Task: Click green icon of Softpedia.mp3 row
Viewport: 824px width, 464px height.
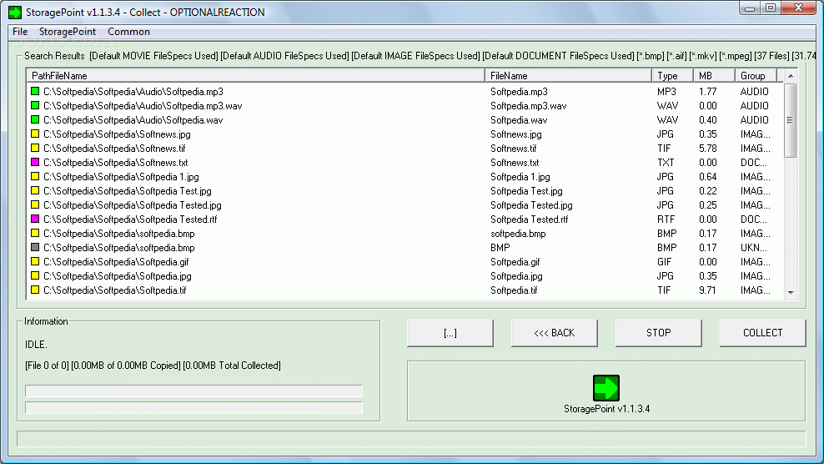Action: tap(35, 92)
